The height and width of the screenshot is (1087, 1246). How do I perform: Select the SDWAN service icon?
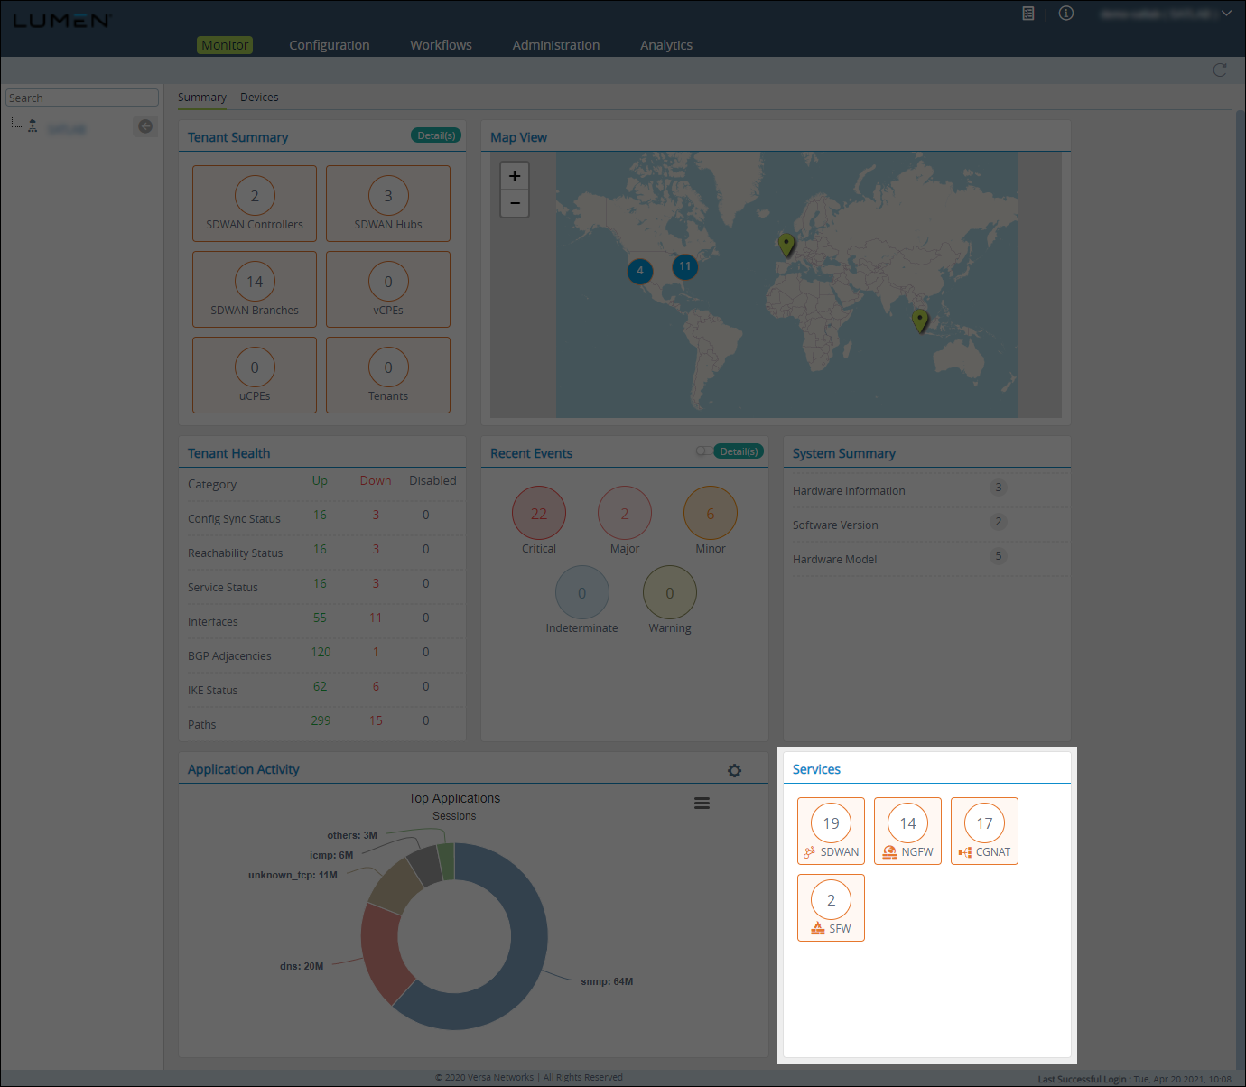point(831,831)
